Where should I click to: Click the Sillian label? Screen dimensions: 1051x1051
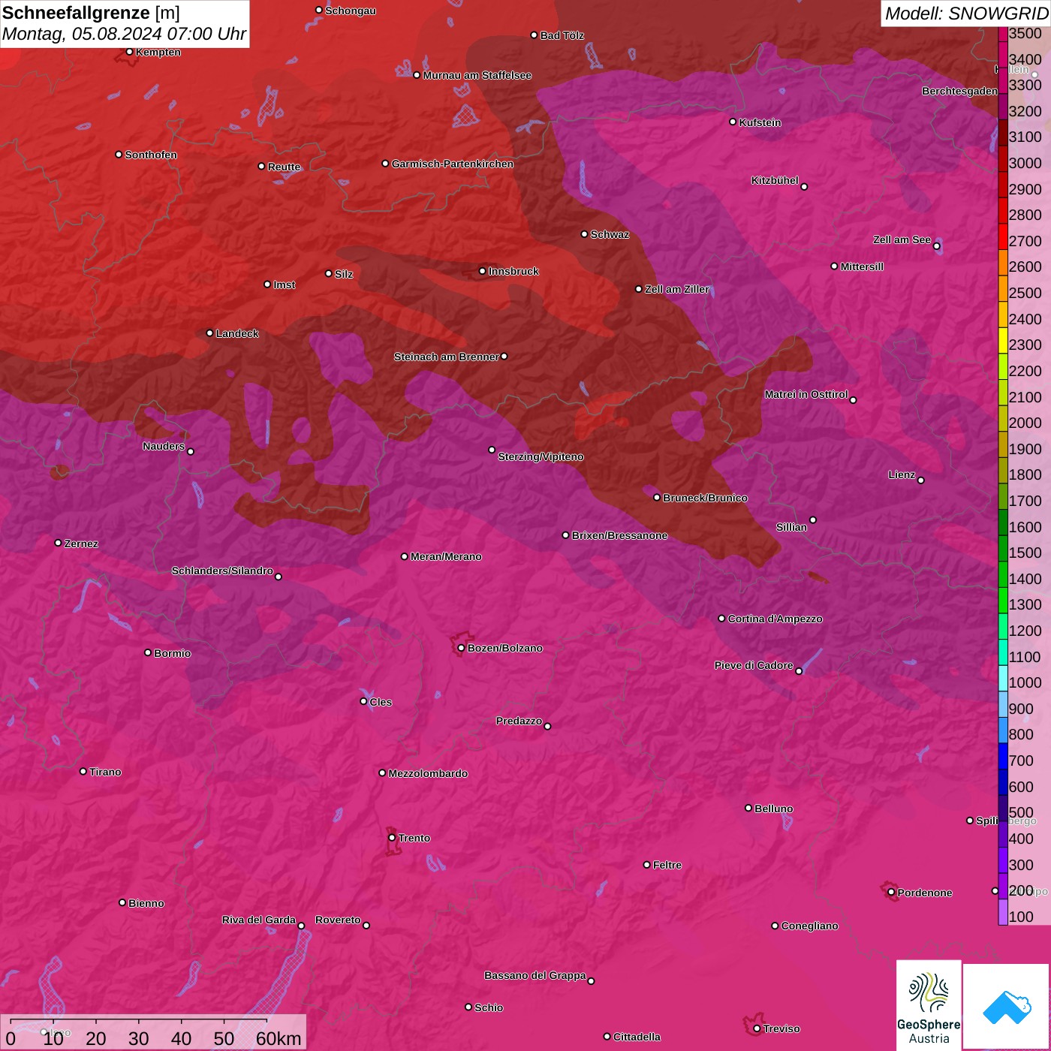pyautogui.click(x=791, y=527)
